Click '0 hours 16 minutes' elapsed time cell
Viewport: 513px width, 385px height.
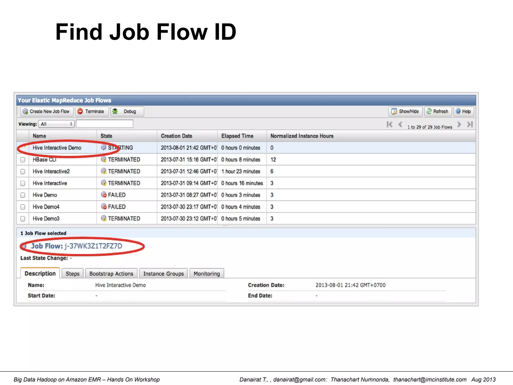[242, 183]
